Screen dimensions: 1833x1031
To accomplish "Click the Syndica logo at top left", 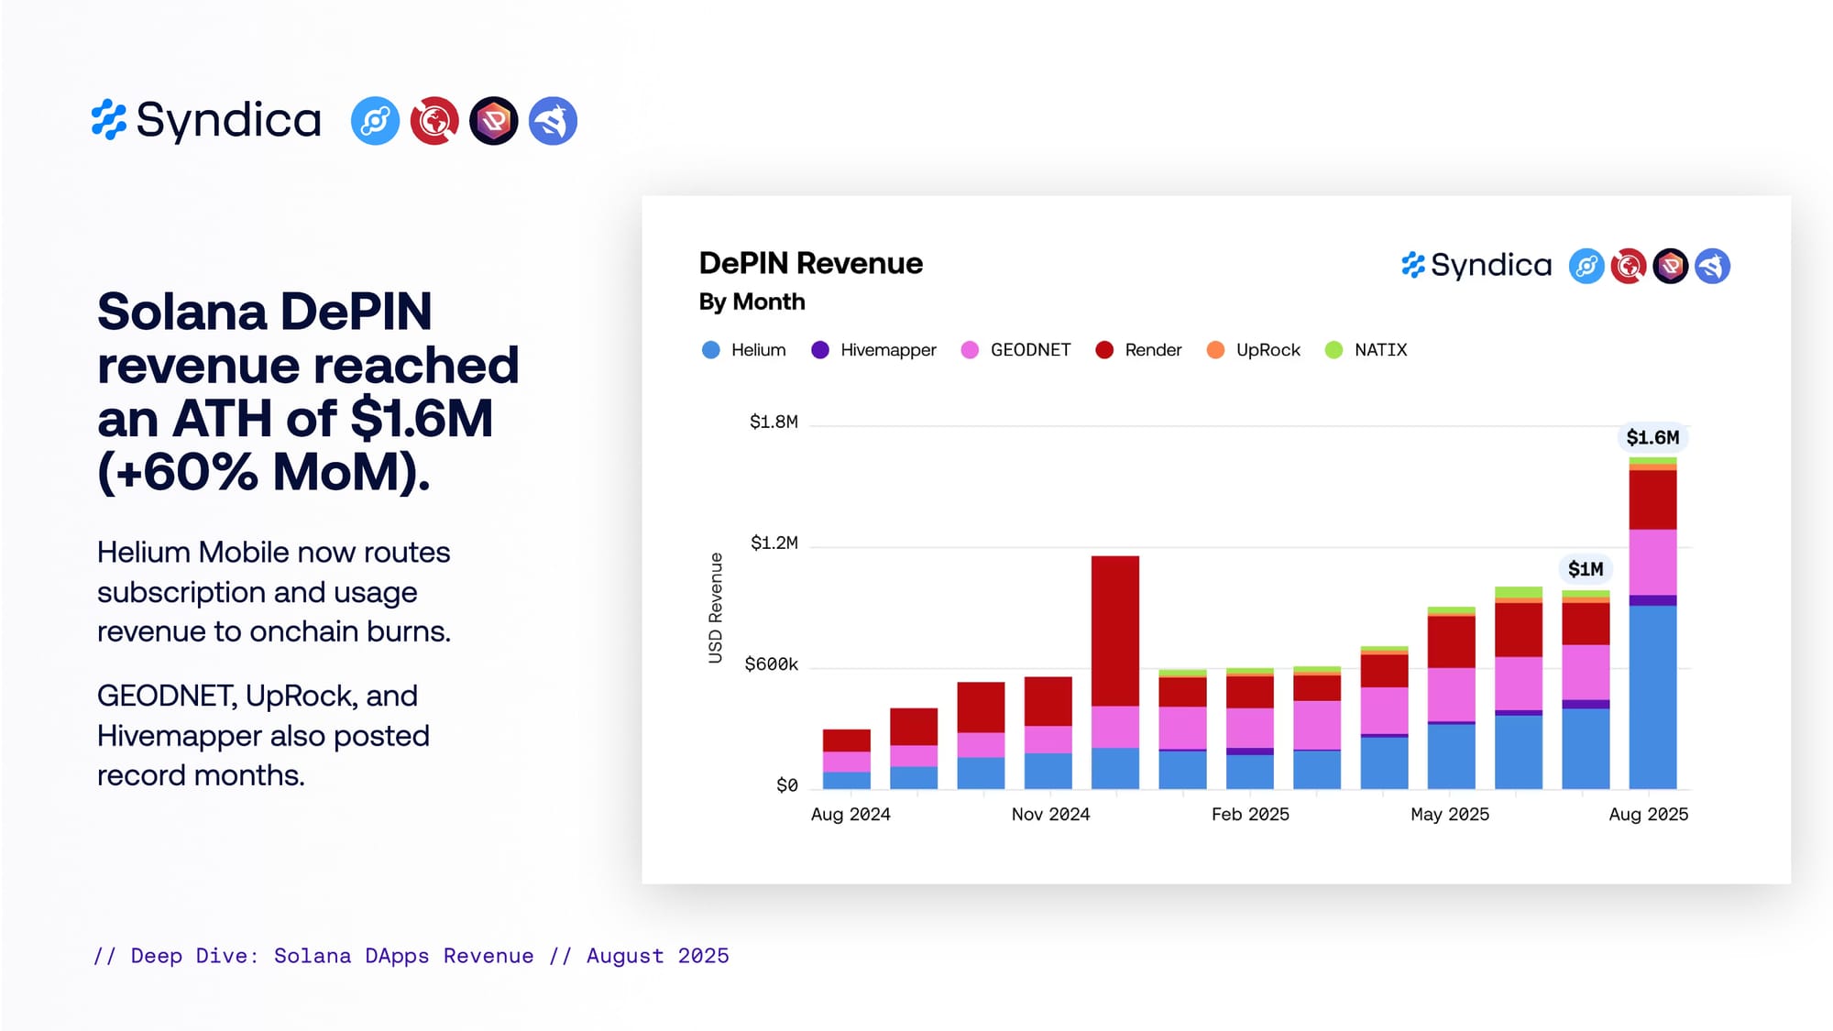I will click(206, 120).
